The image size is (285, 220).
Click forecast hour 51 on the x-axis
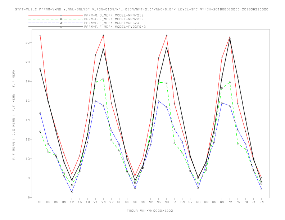[175, 202]
